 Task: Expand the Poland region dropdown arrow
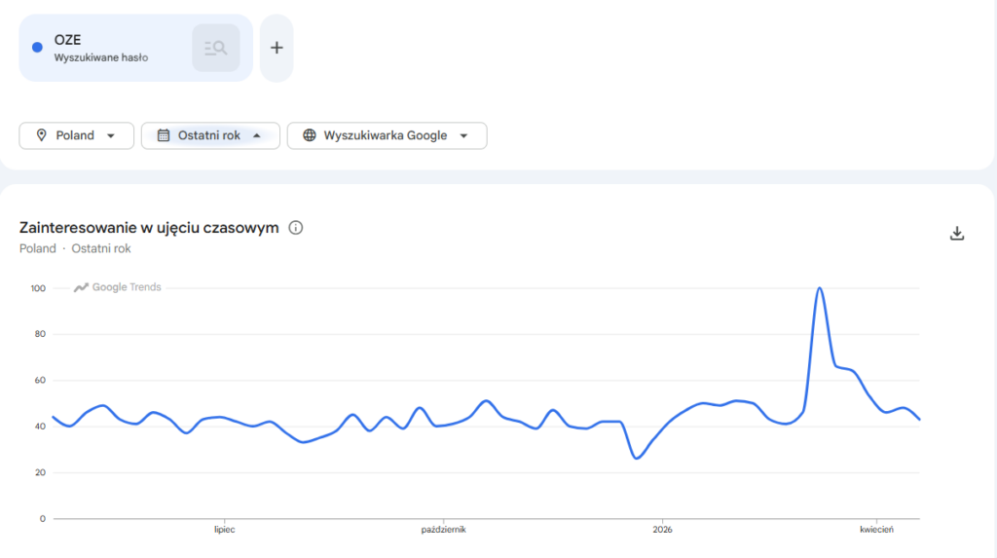click(x=112, y=135)
